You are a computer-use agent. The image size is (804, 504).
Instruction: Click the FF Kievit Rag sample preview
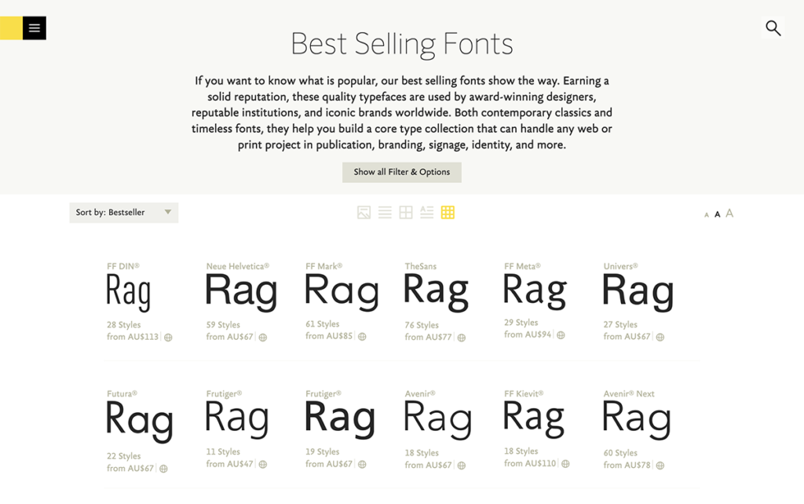point(533,419)
